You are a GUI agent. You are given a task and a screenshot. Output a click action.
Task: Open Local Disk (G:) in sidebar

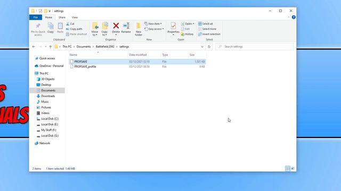[50, 136]
